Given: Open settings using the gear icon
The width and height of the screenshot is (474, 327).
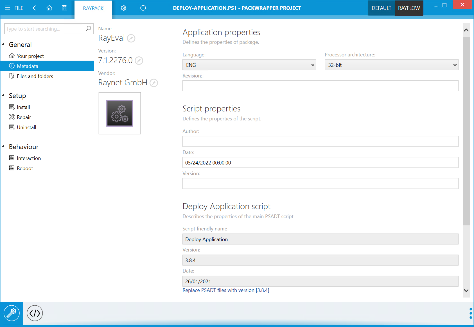Looking at the screenshot, I should (x=123, y=8).
